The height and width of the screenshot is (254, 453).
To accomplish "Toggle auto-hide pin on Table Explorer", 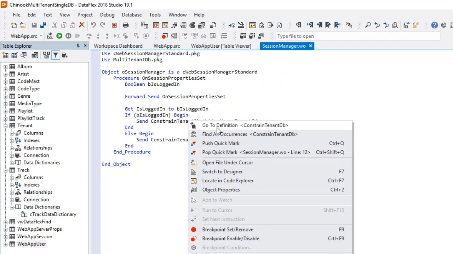I will tap(78, 46).
